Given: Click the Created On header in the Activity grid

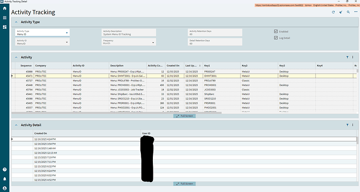Looking at the screenshot, I should [174, 65].
